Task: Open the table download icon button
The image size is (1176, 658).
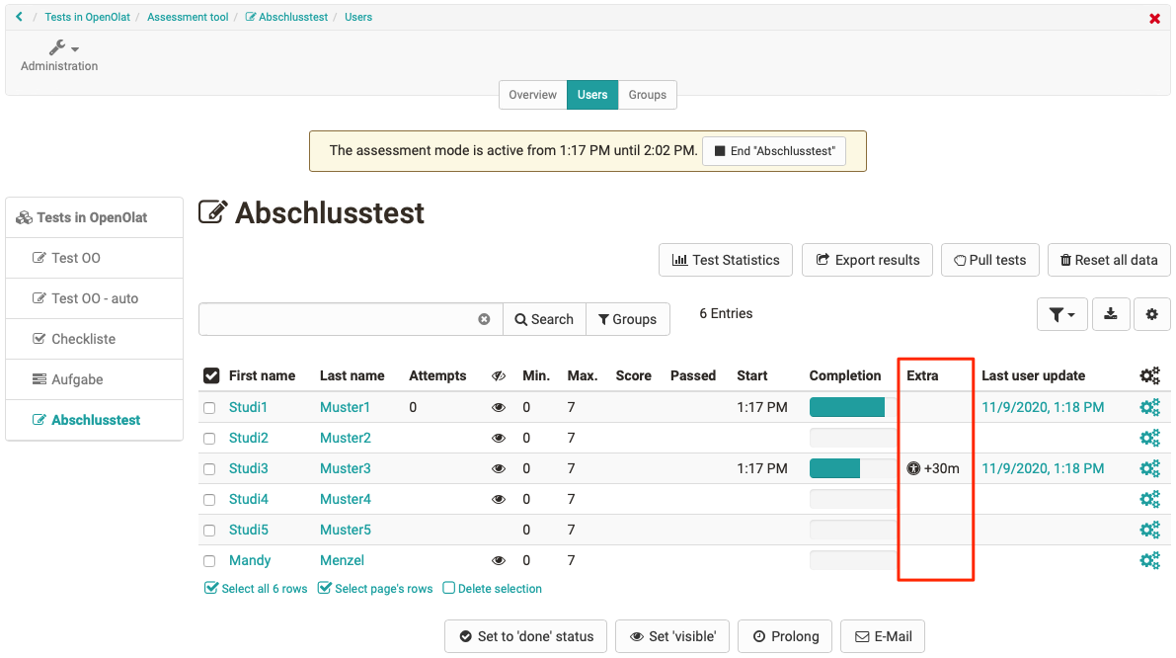Action: (x=1111, y=314)
